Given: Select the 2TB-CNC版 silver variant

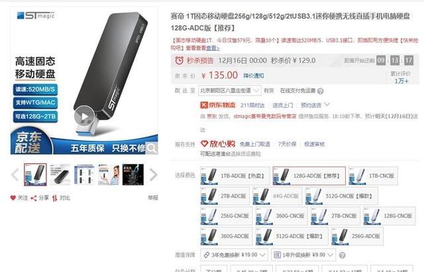Looking at the screenshot, I should coord(335,216).
